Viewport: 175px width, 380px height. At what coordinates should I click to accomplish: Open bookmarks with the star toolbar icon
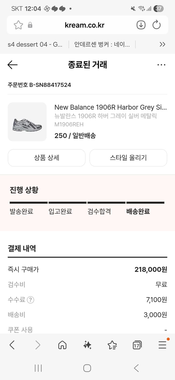[112, 345]
